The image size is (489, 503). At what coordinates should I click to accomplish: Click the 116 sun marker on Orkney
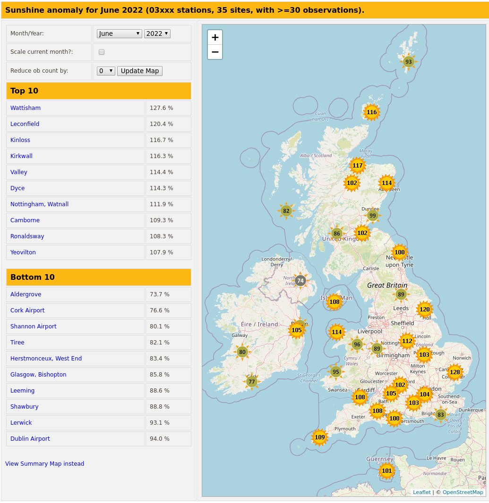point(371,112)
